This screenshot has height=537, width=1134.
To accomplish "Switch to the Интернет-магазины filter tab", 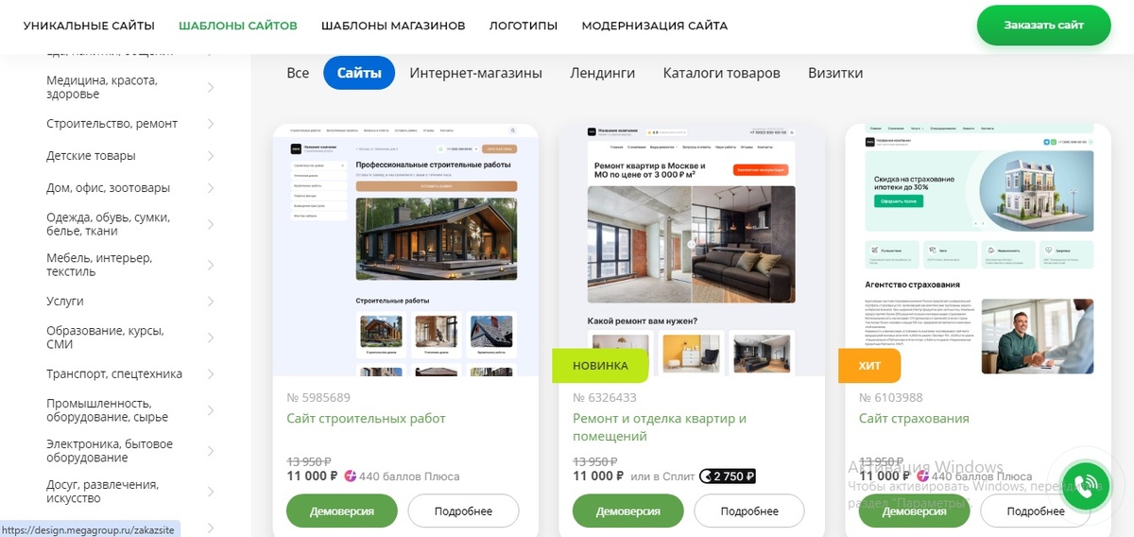I will click(475, 73).
